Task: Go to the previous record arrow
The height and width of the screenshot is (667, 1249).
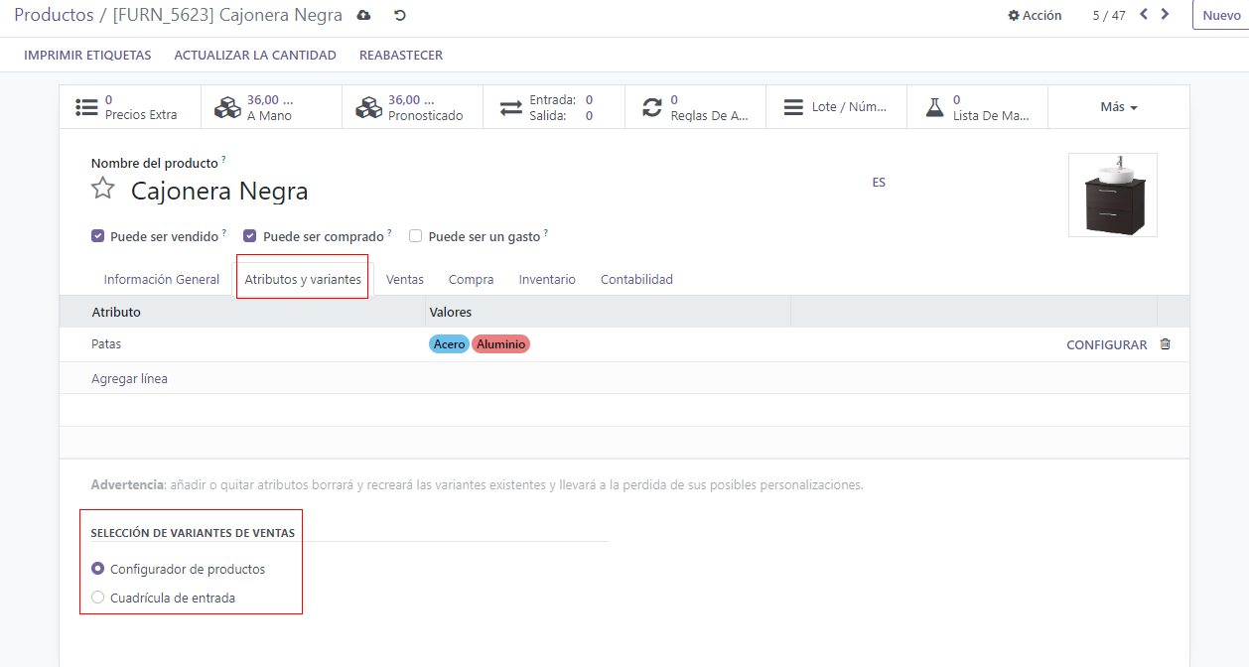Action: point(1144,15)
